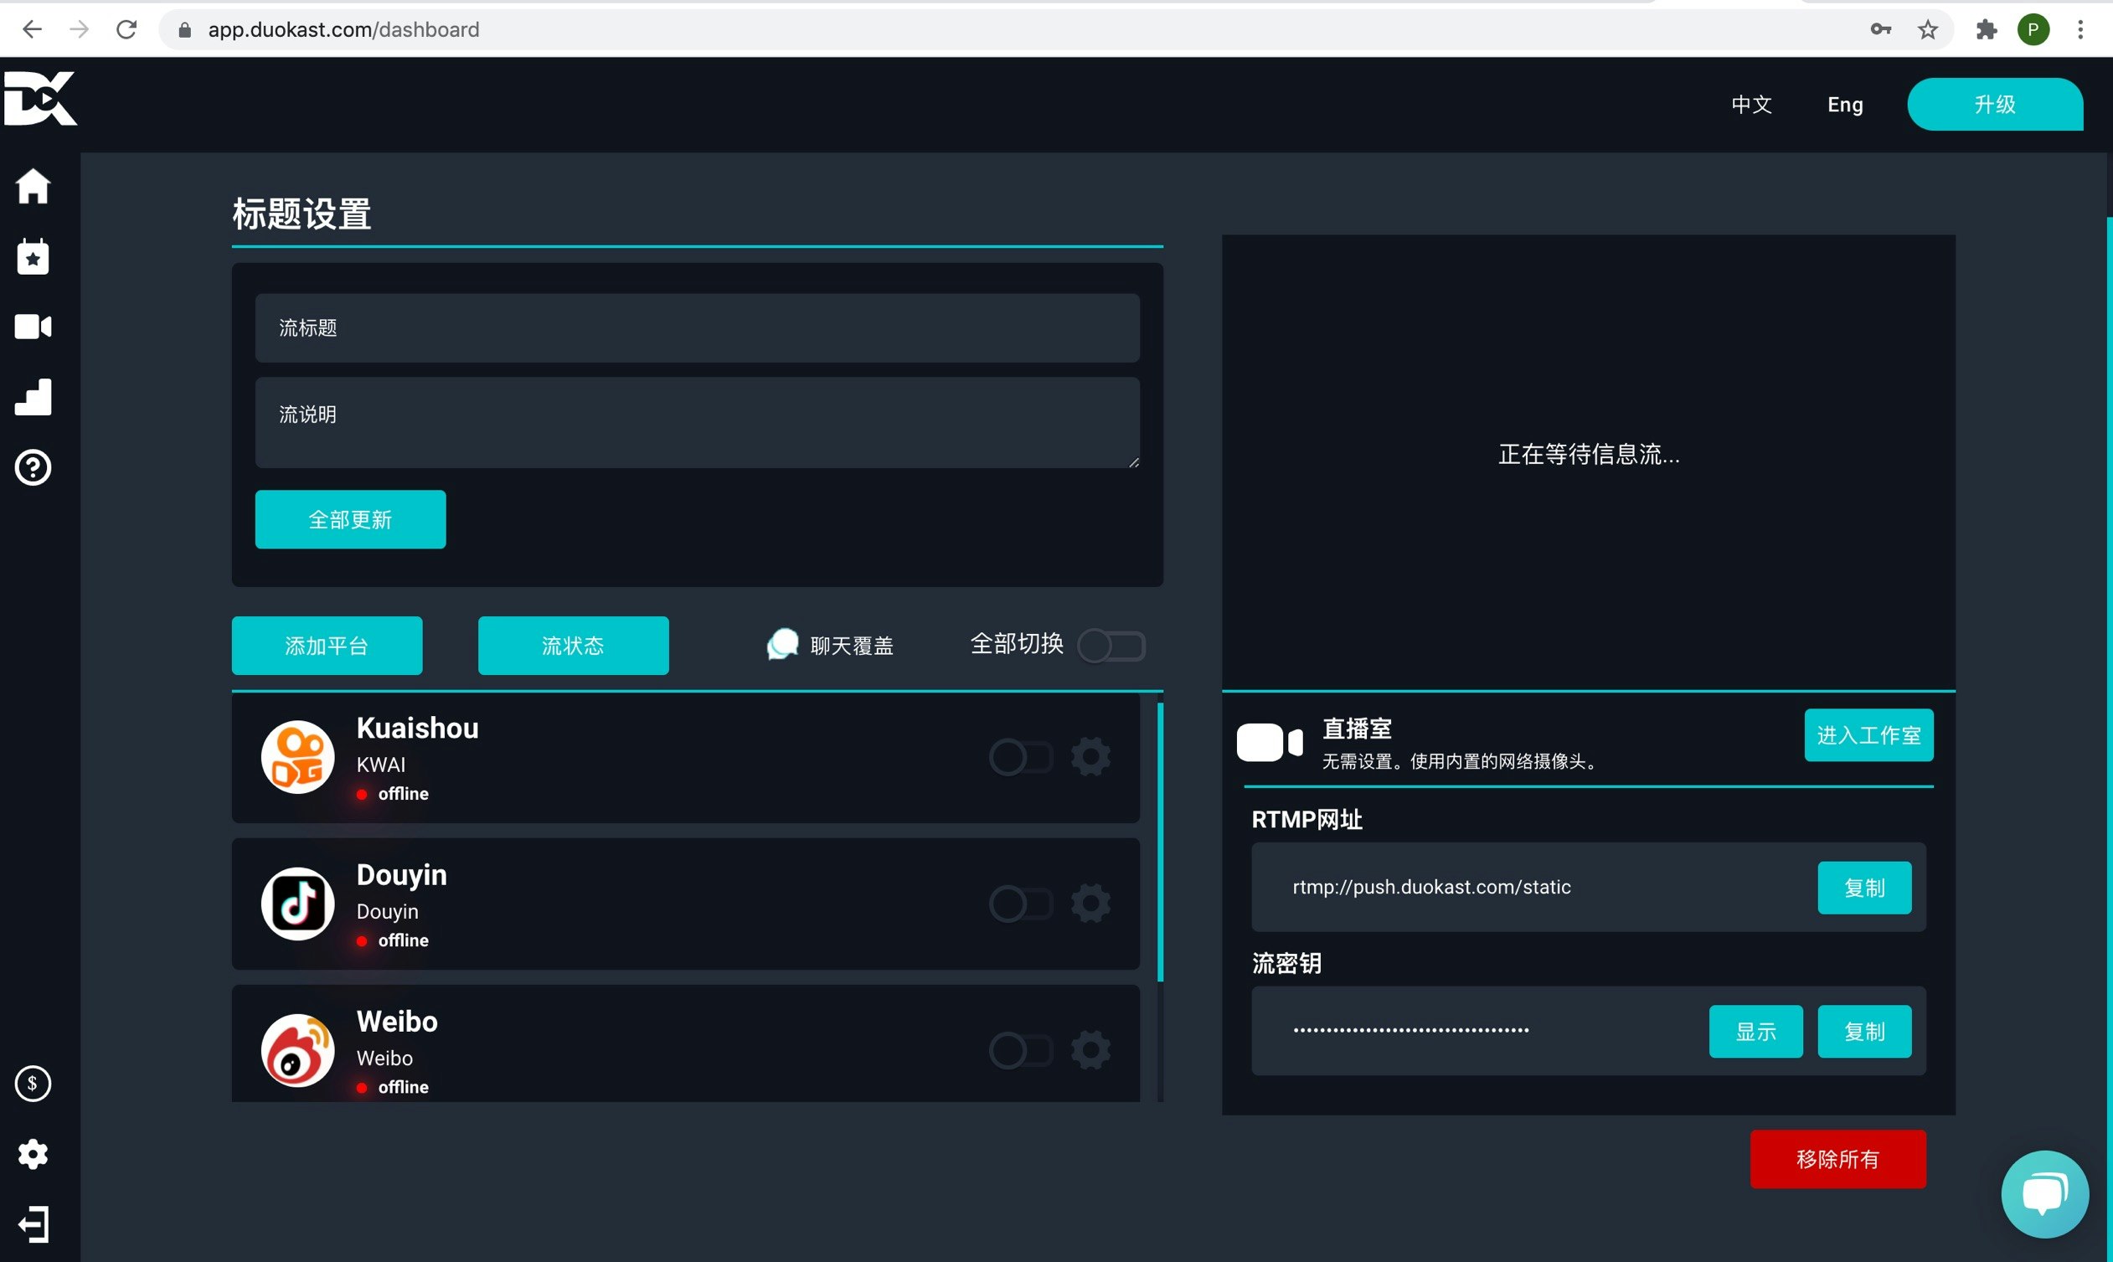The width and height of the screenshot is (2113, 1262).
Task: Switch language to Eng
Action: (1844, 105)
